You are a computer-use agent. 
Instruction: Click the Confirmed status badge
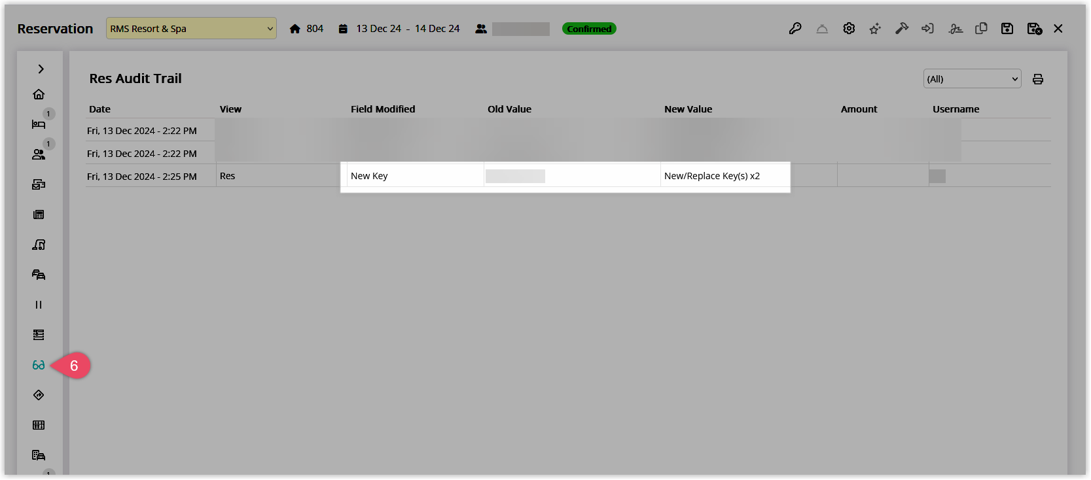pyautogui.click(x=589, y=29)
